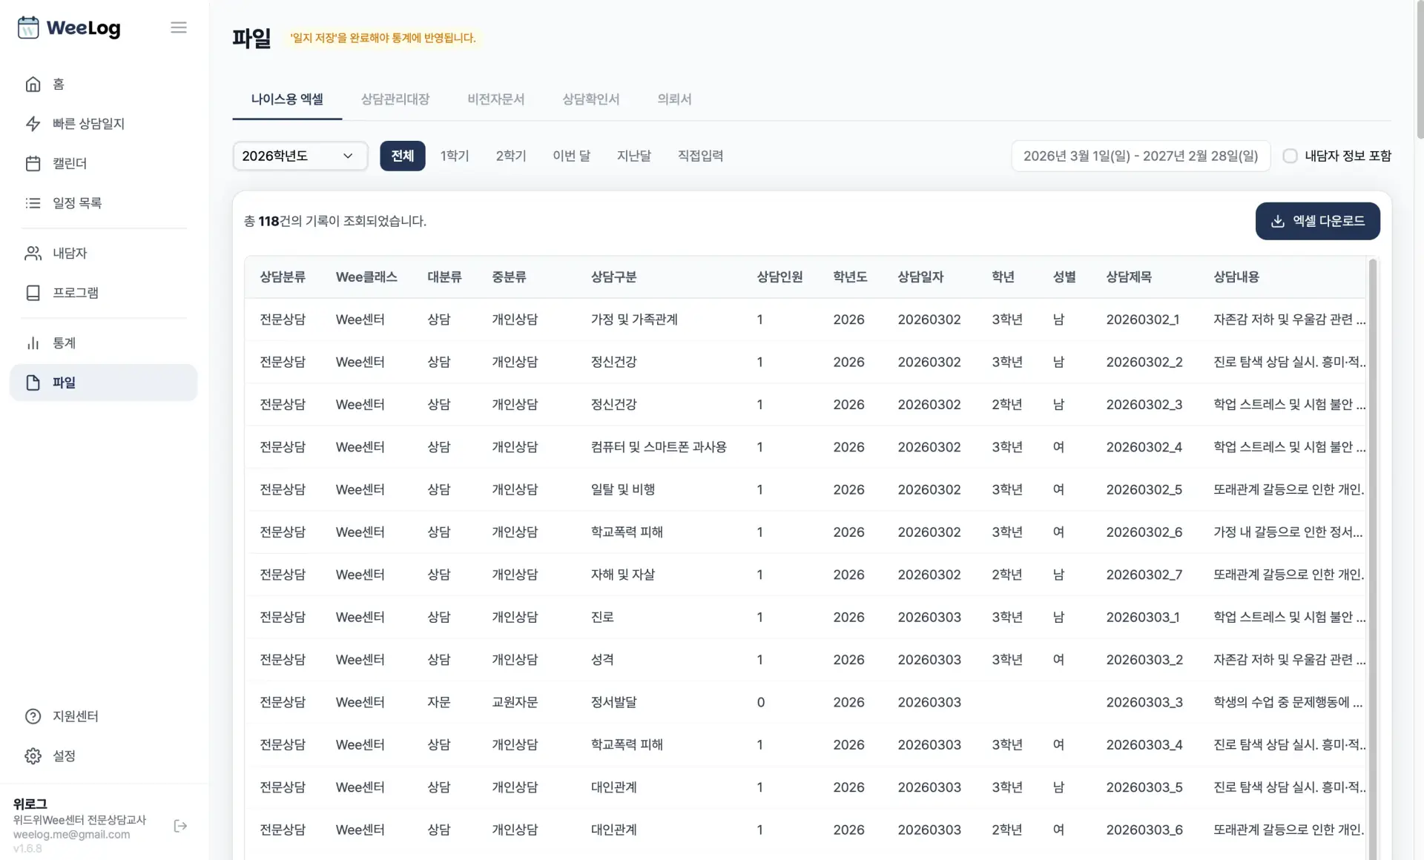
Task: Open quick counseling log lightning icon
Action: 33,124
